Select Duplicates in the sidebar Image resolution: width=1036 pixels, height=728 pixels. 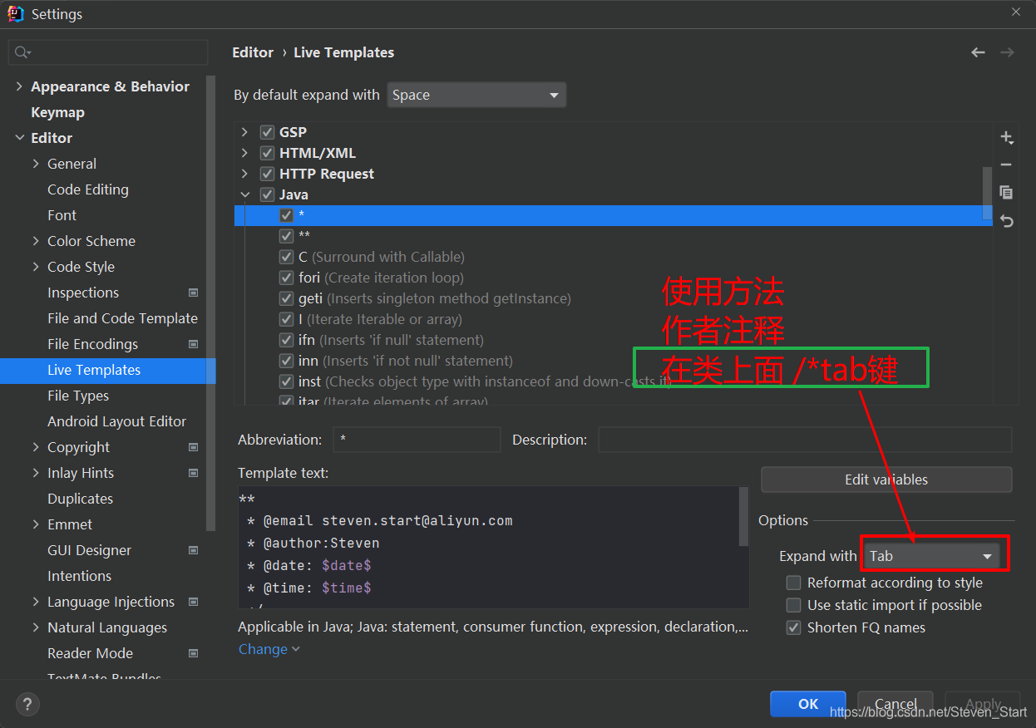[x=80, y=499]
